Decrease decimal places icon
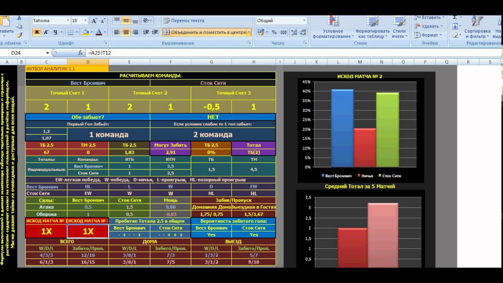503x283 pixels. click(303, 32)
